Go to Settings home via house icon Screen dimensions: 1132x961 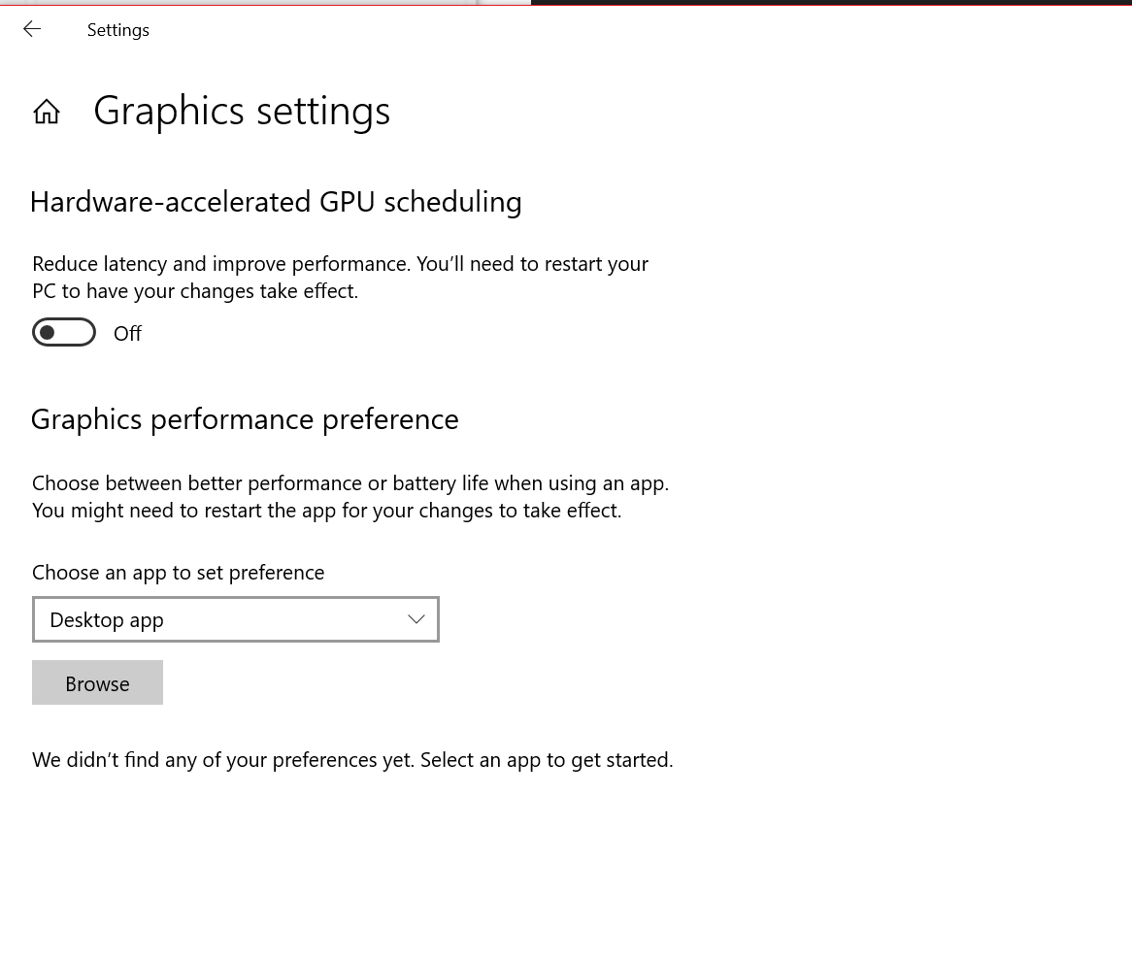[47, 112]
